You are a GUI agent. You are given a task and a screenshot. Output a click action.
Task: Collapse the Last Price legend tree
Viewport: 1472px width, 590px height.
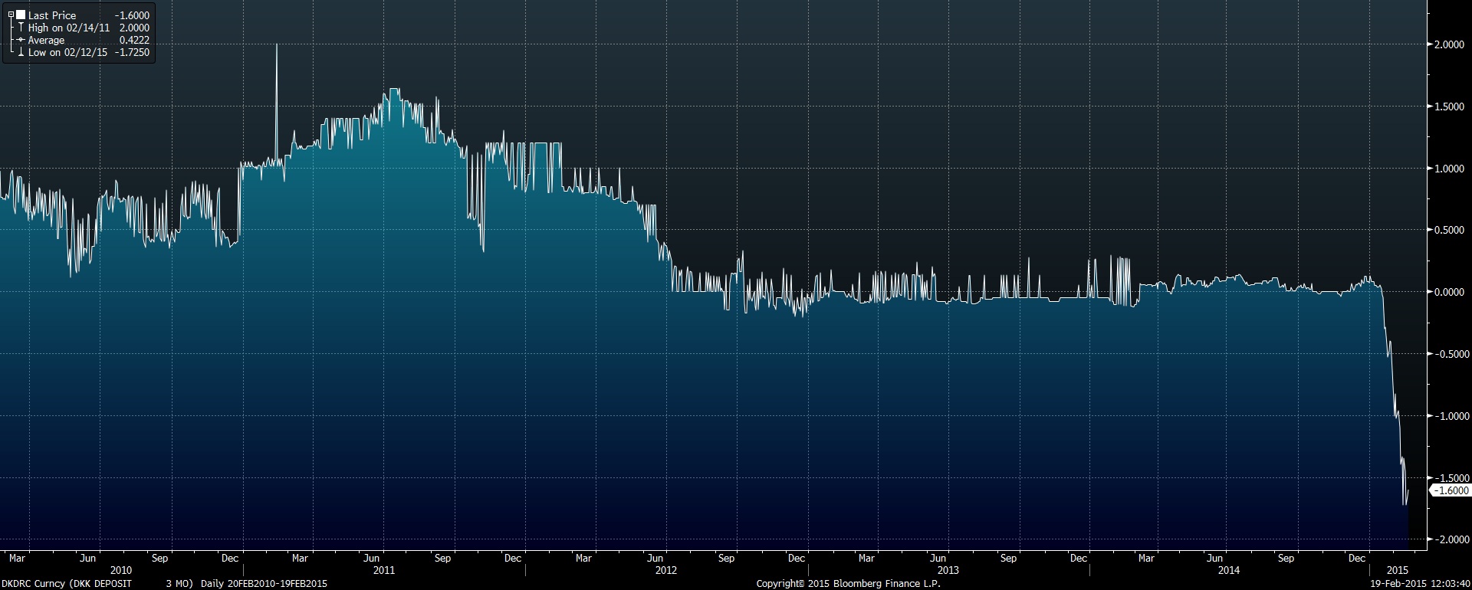coord(11,15)
